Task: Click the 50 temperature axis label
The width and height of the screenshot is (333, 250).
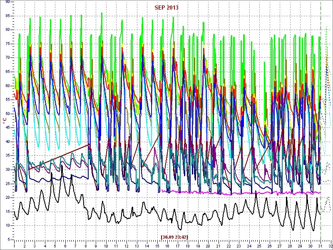Action: pos(7,114)
